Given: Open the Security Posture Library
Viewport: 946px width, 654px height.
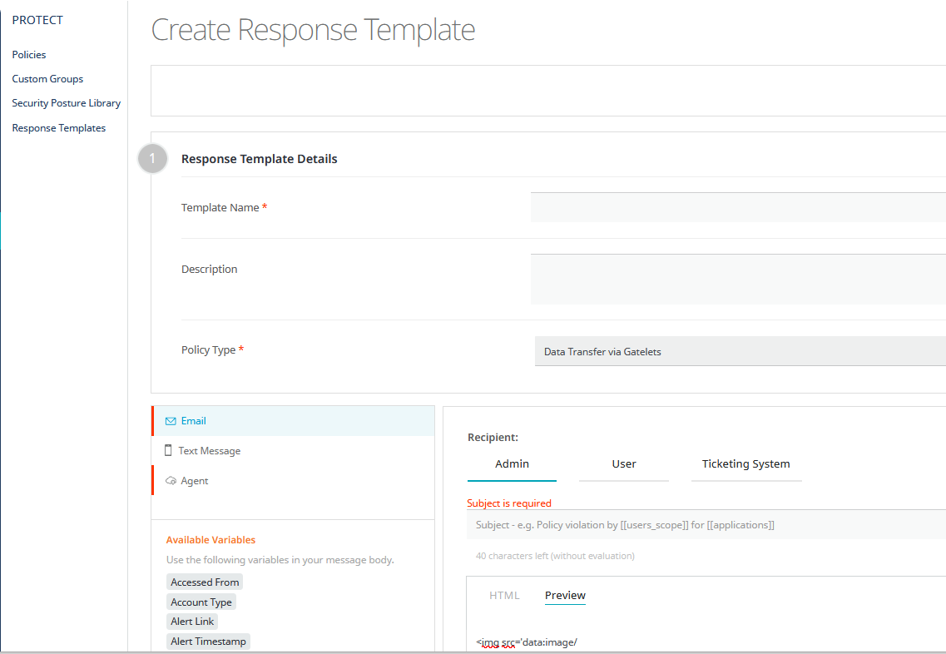Looking at the screenshot, I should tap(67, 103).
